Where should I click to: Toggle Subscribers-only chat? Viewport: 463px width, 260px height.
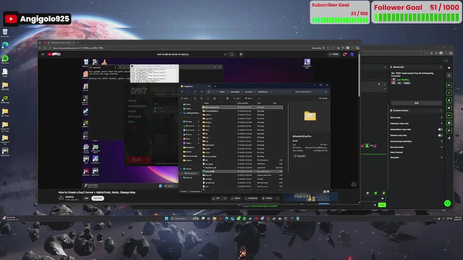coord(441,129)
